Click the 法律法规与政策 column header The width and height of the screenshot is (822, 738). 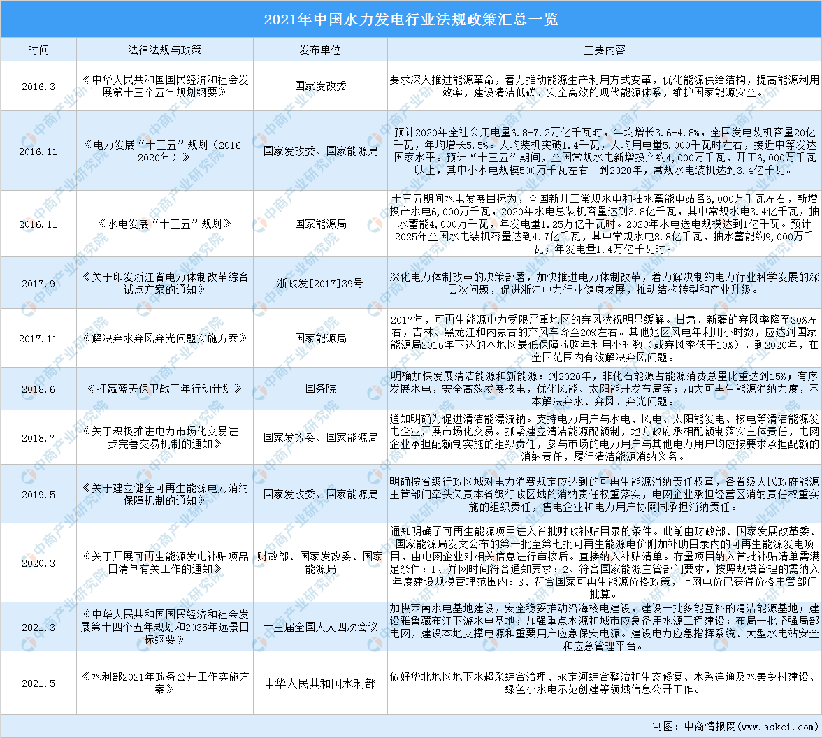(165, 50)
